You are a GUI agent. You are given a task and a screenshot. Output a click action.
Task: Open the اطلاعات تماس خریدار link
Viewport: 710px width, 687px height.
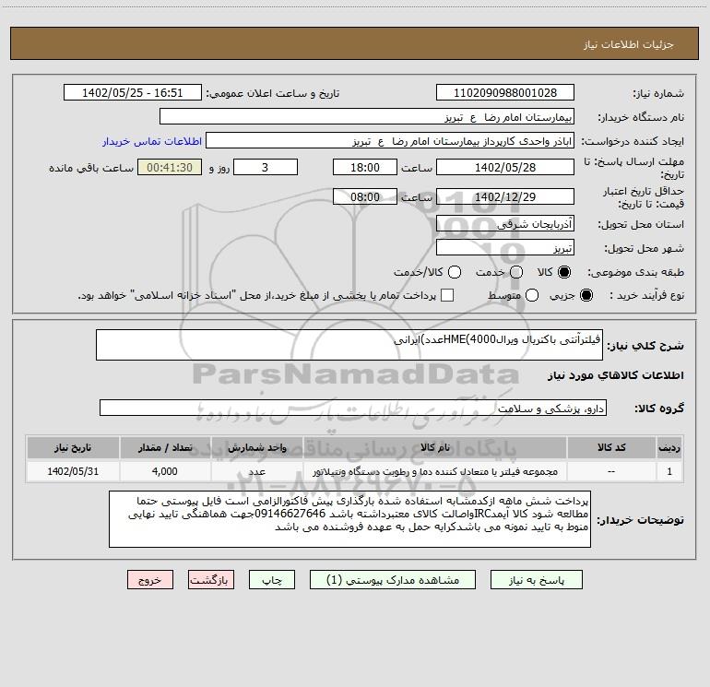tap(152, 141)
